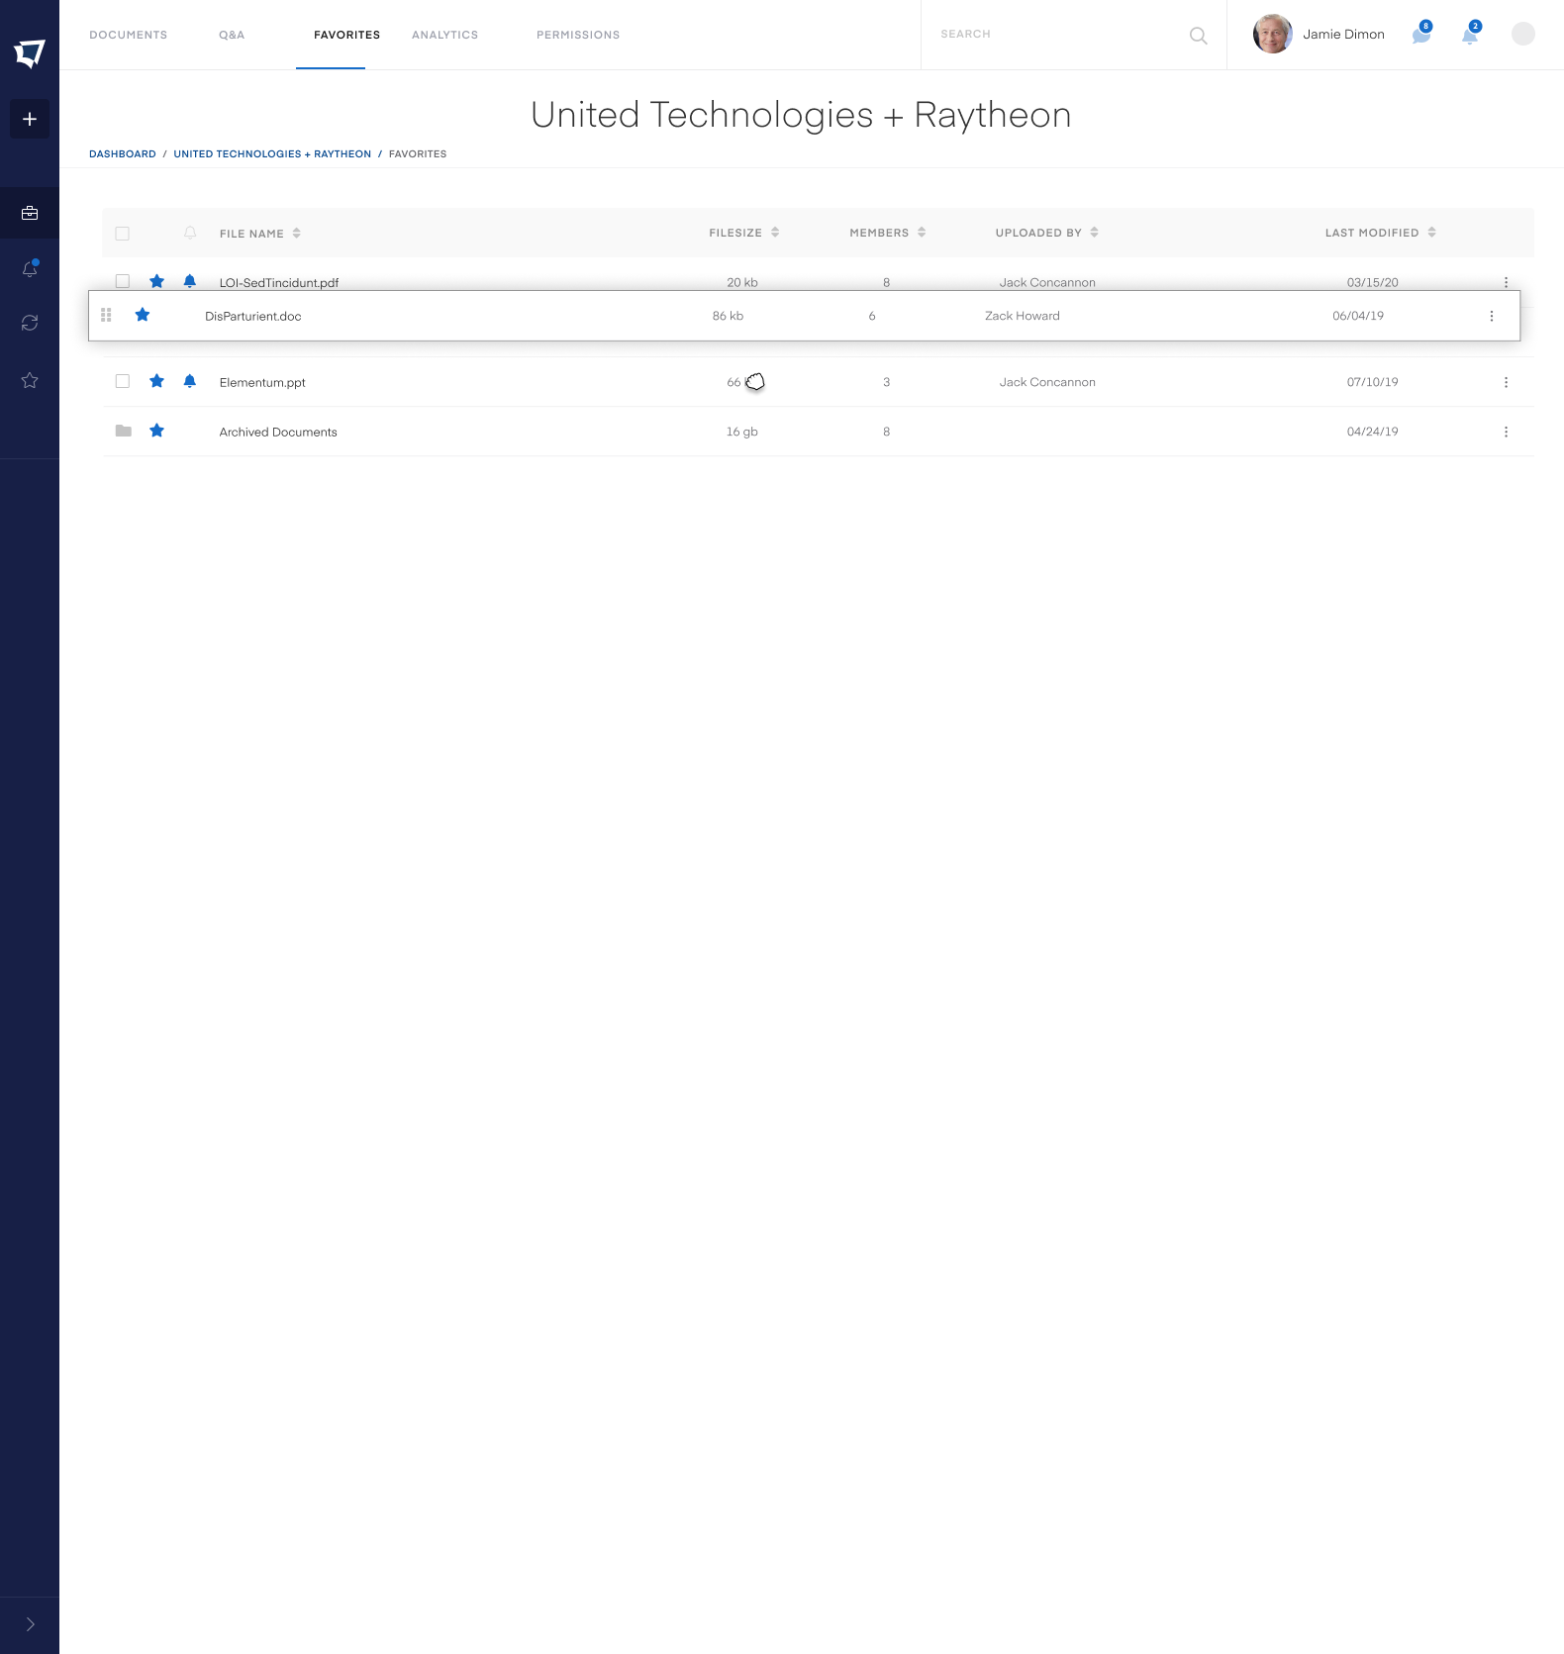Screen dimensions: 1564x1654
Task: Switch to Permissions tab
Action: (x=578, y=35)
